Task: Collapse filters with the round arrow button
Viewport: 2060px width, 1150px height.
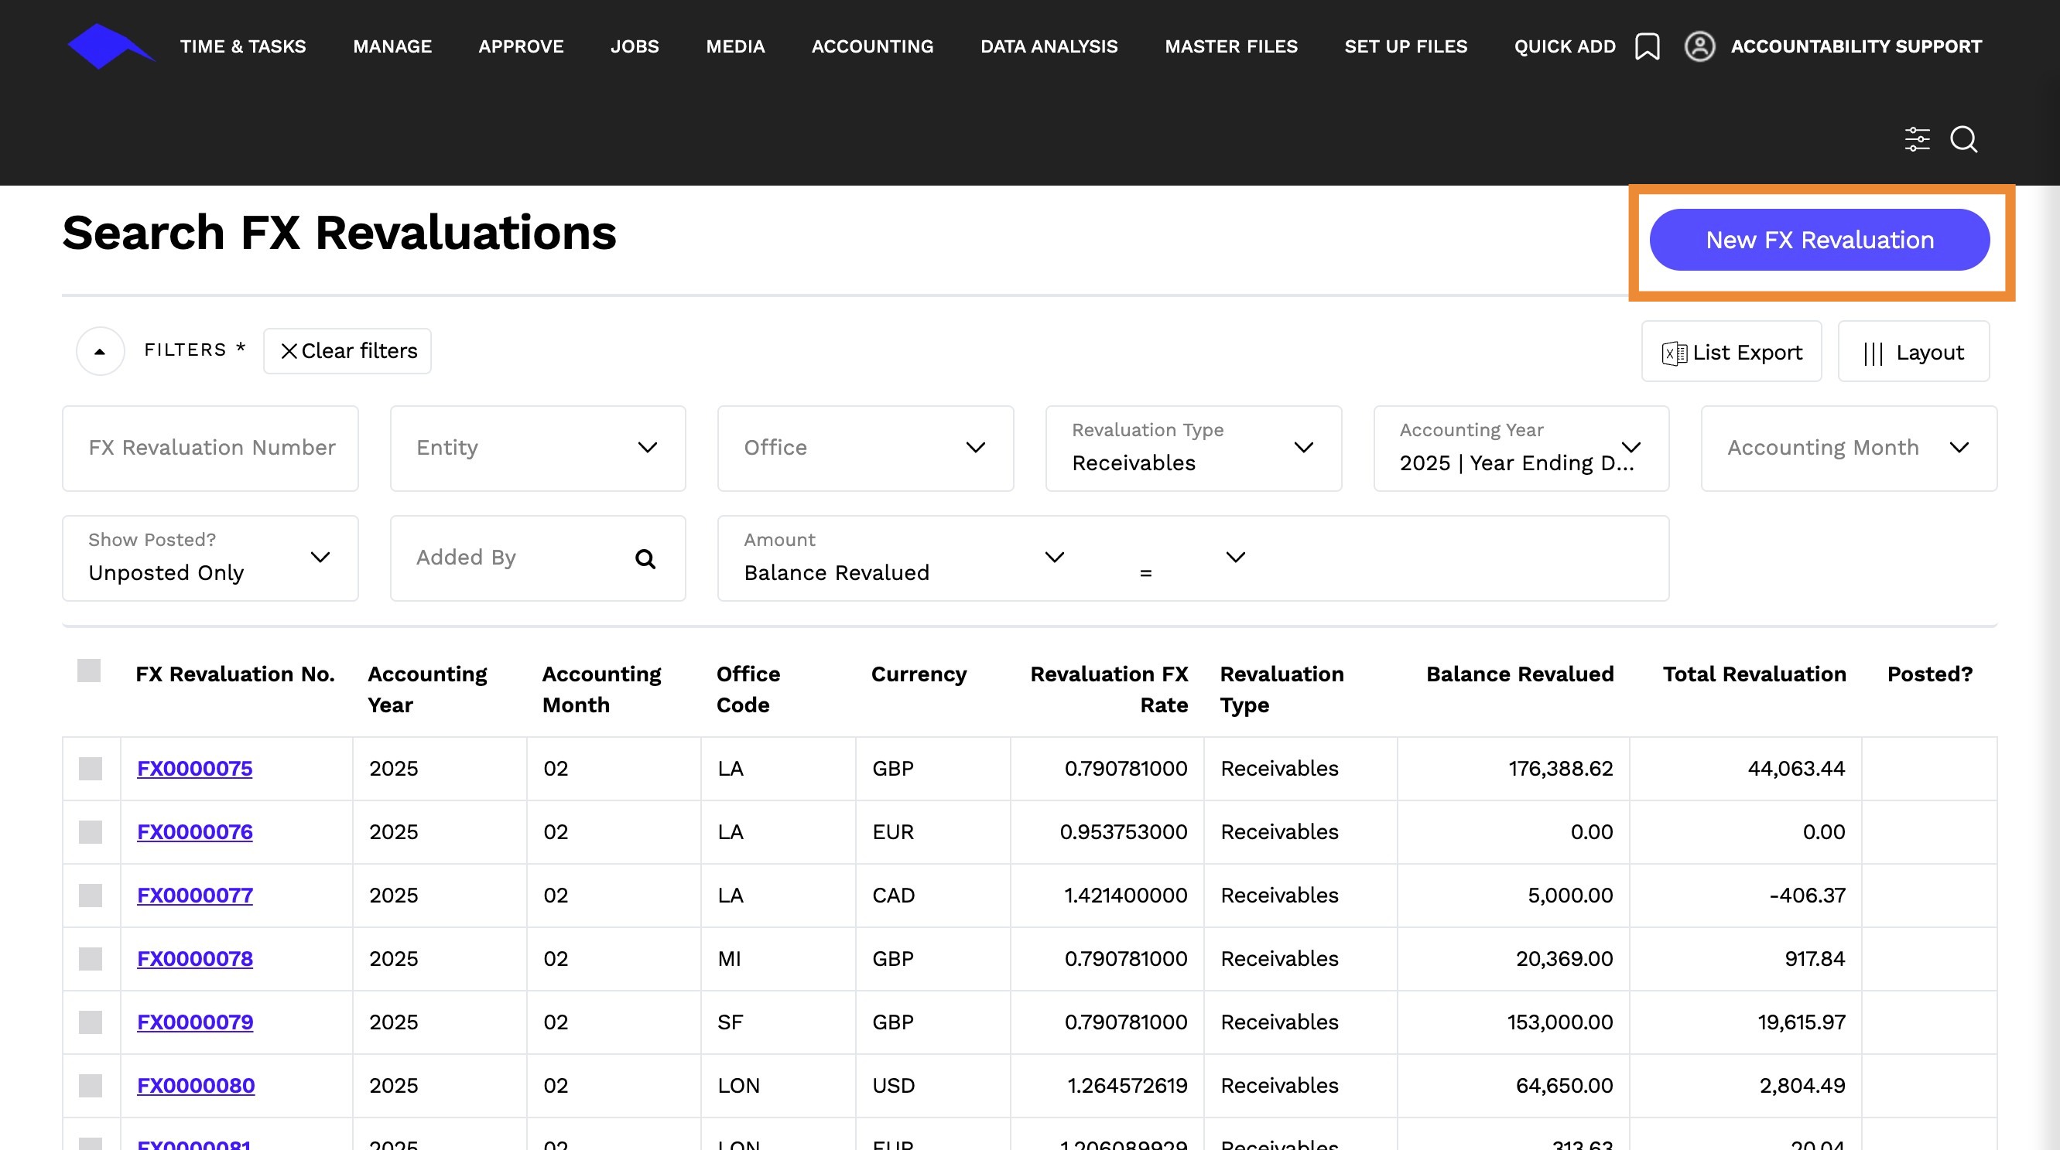Action: [x=100, y=351]
